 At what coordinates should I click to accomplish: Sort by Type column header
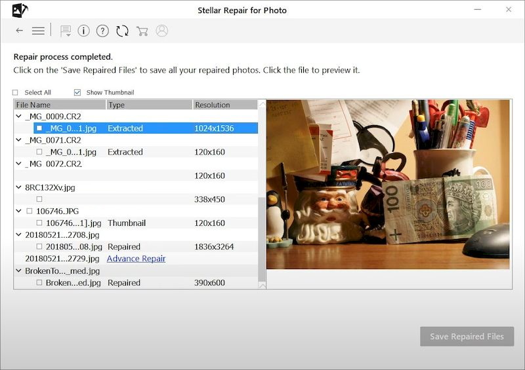click(150, 105)
